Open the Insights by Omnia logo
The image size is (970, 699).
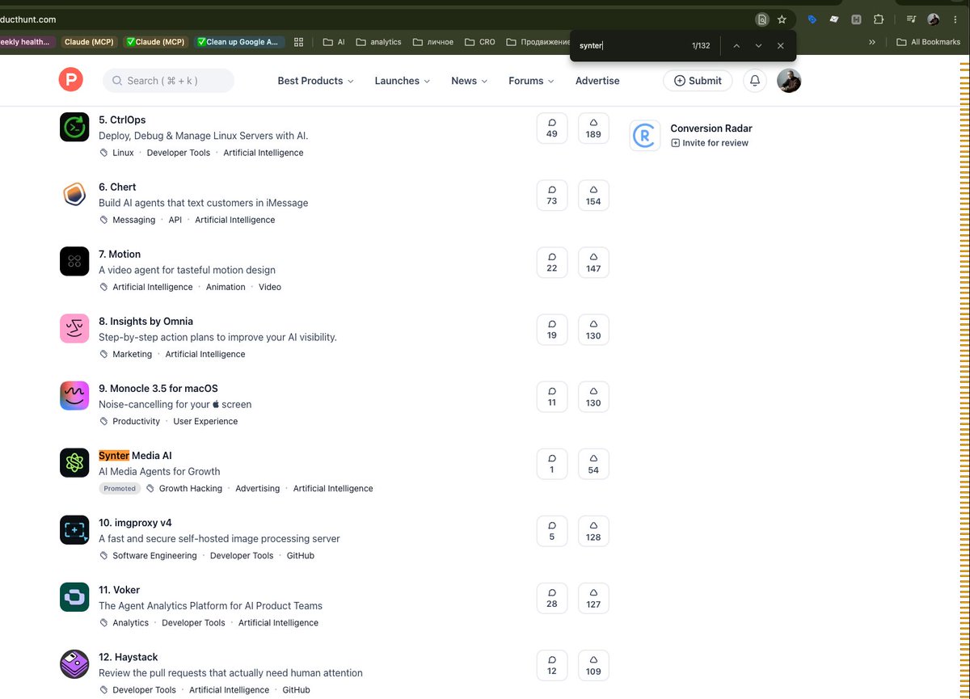point(74,329)
